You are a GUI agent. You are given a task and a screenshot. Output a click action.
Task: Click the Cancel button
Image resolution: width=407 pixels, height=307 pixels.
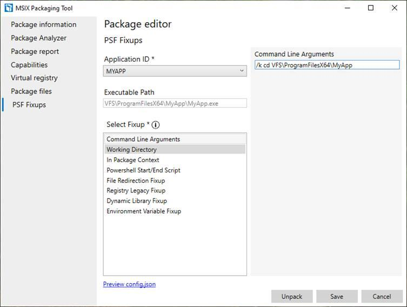click(x=382, y=296)
